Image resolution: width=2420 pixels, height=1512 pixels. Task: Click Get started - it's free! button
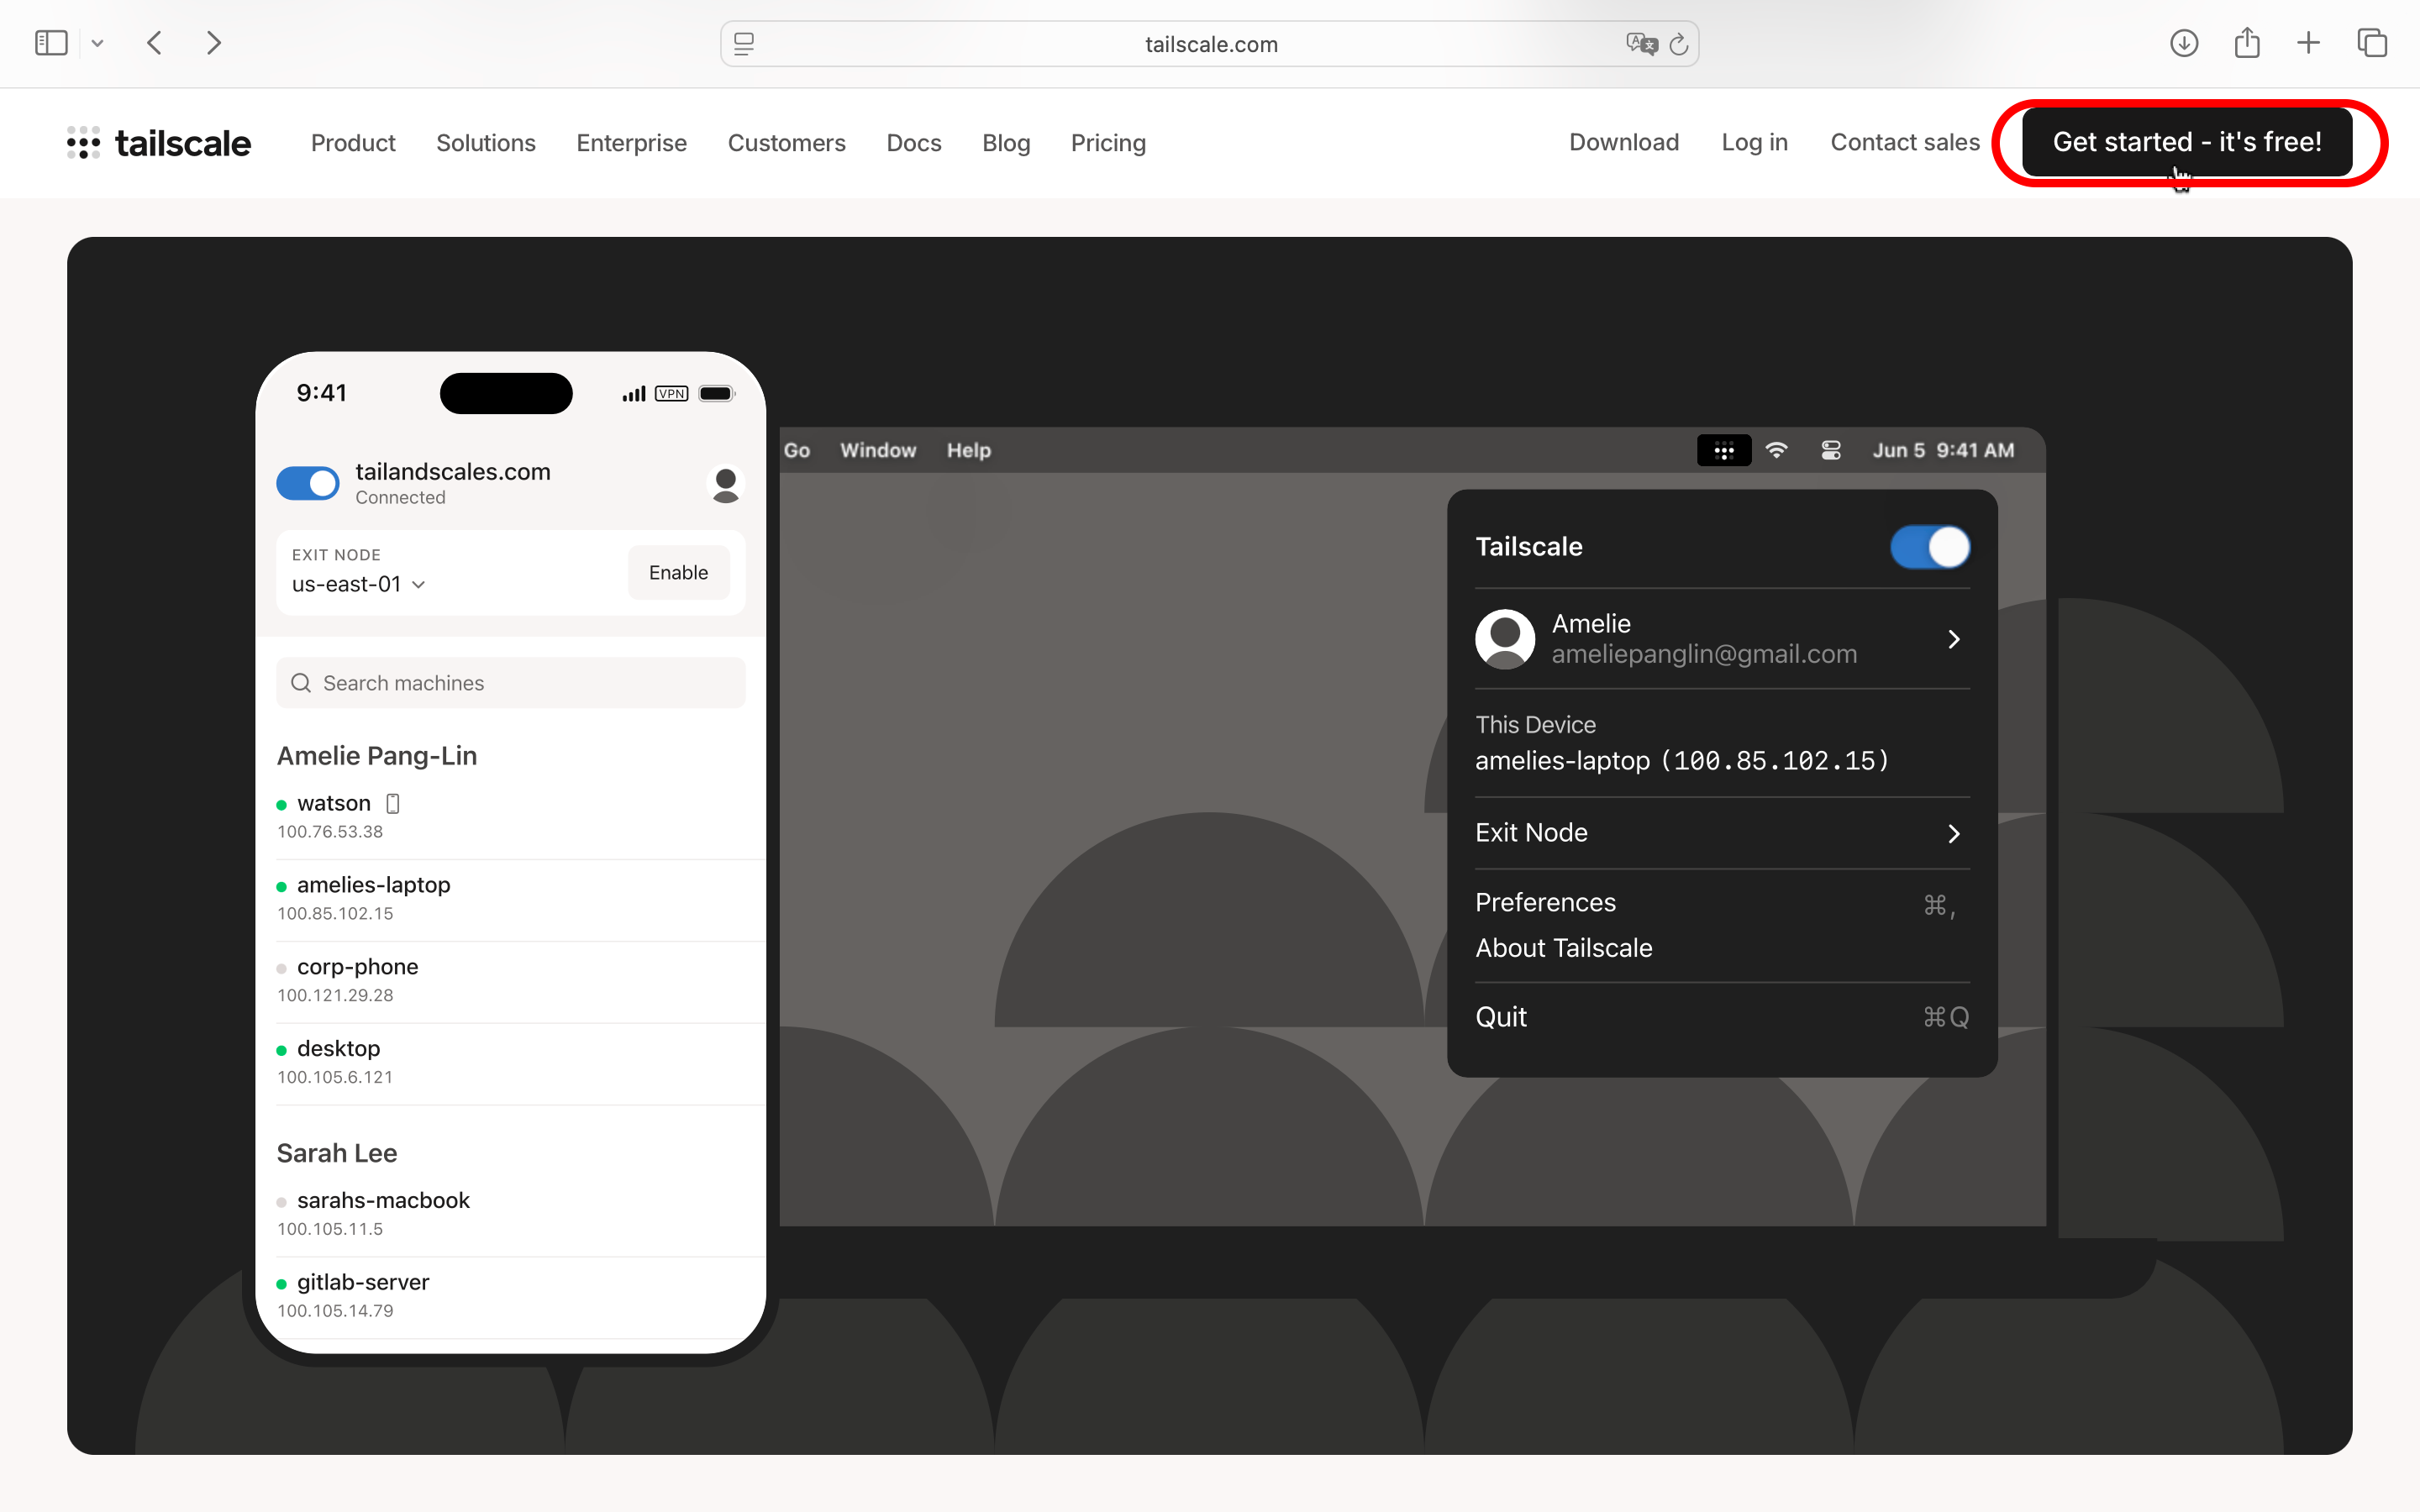(2187, 142)
